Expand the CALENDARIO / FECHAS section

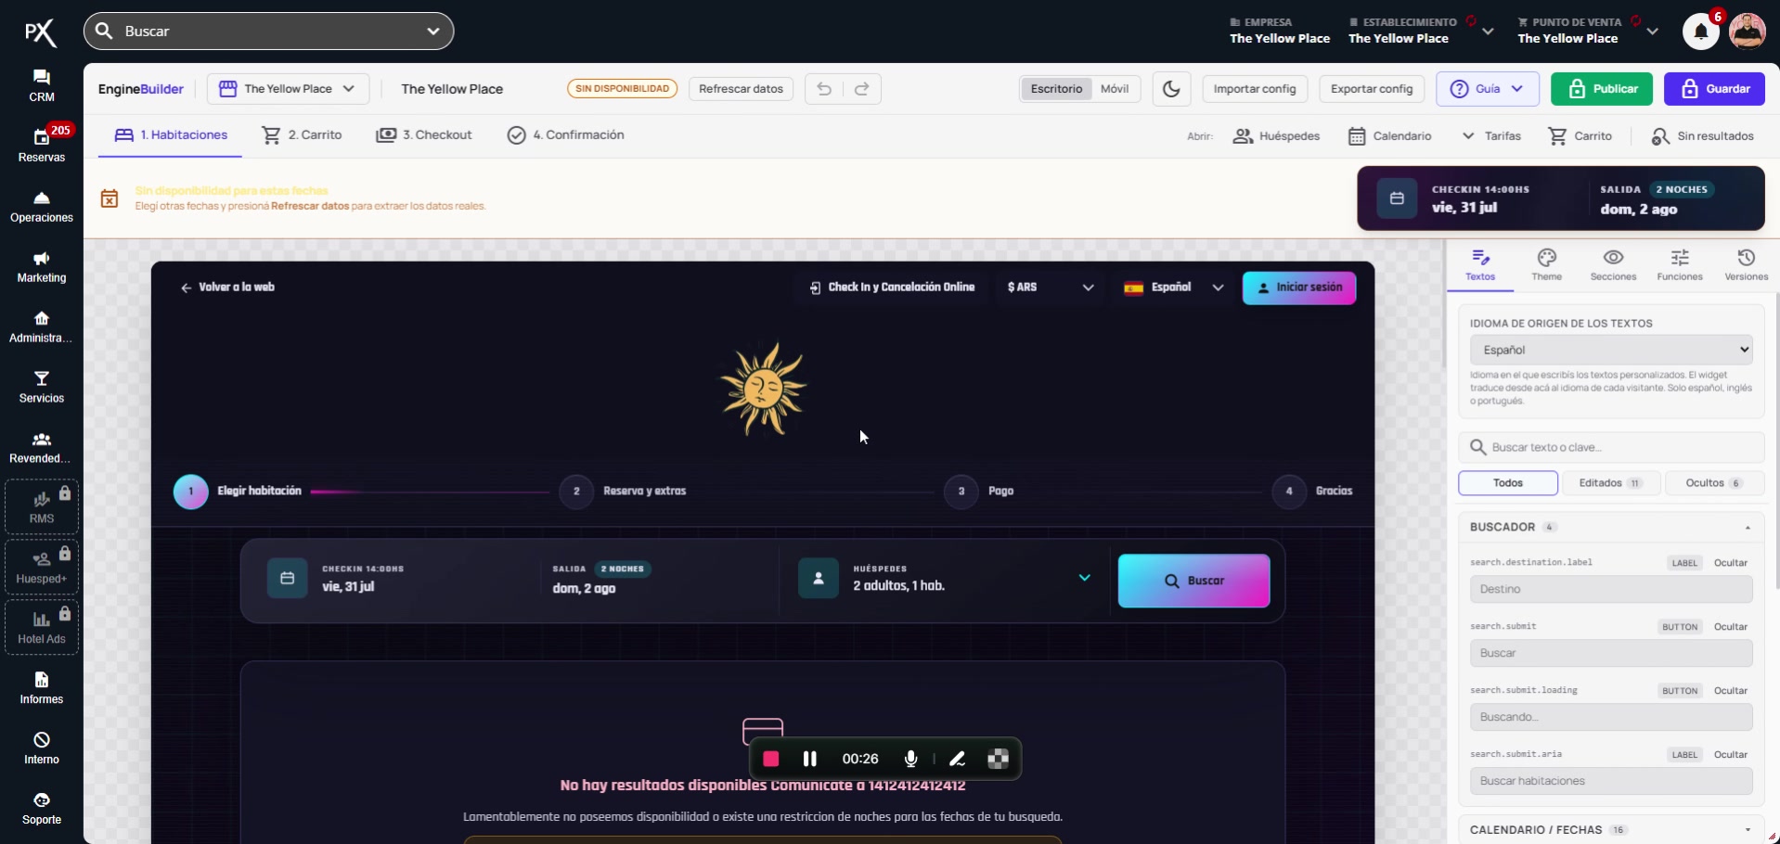click(x=1611, y=830)
